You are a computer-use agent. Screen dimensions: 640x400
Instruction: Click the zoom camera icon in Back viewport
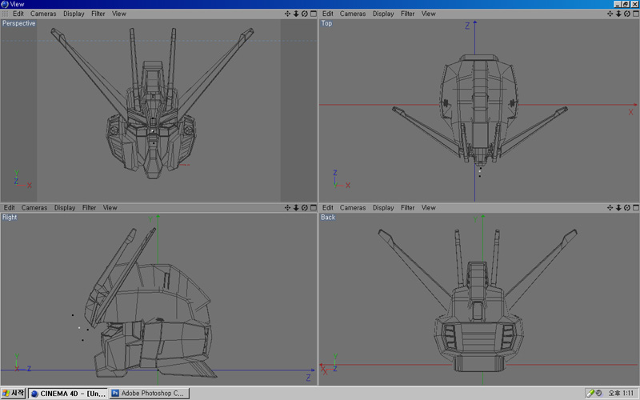(x=618, y=208)
